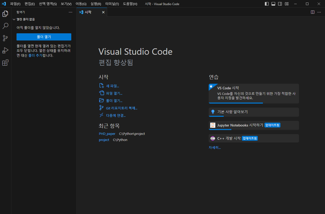Screen dimensions: 325x214
Task: Click the 업데이트됨 badge on Jupyter card
Action: (272, 125)
